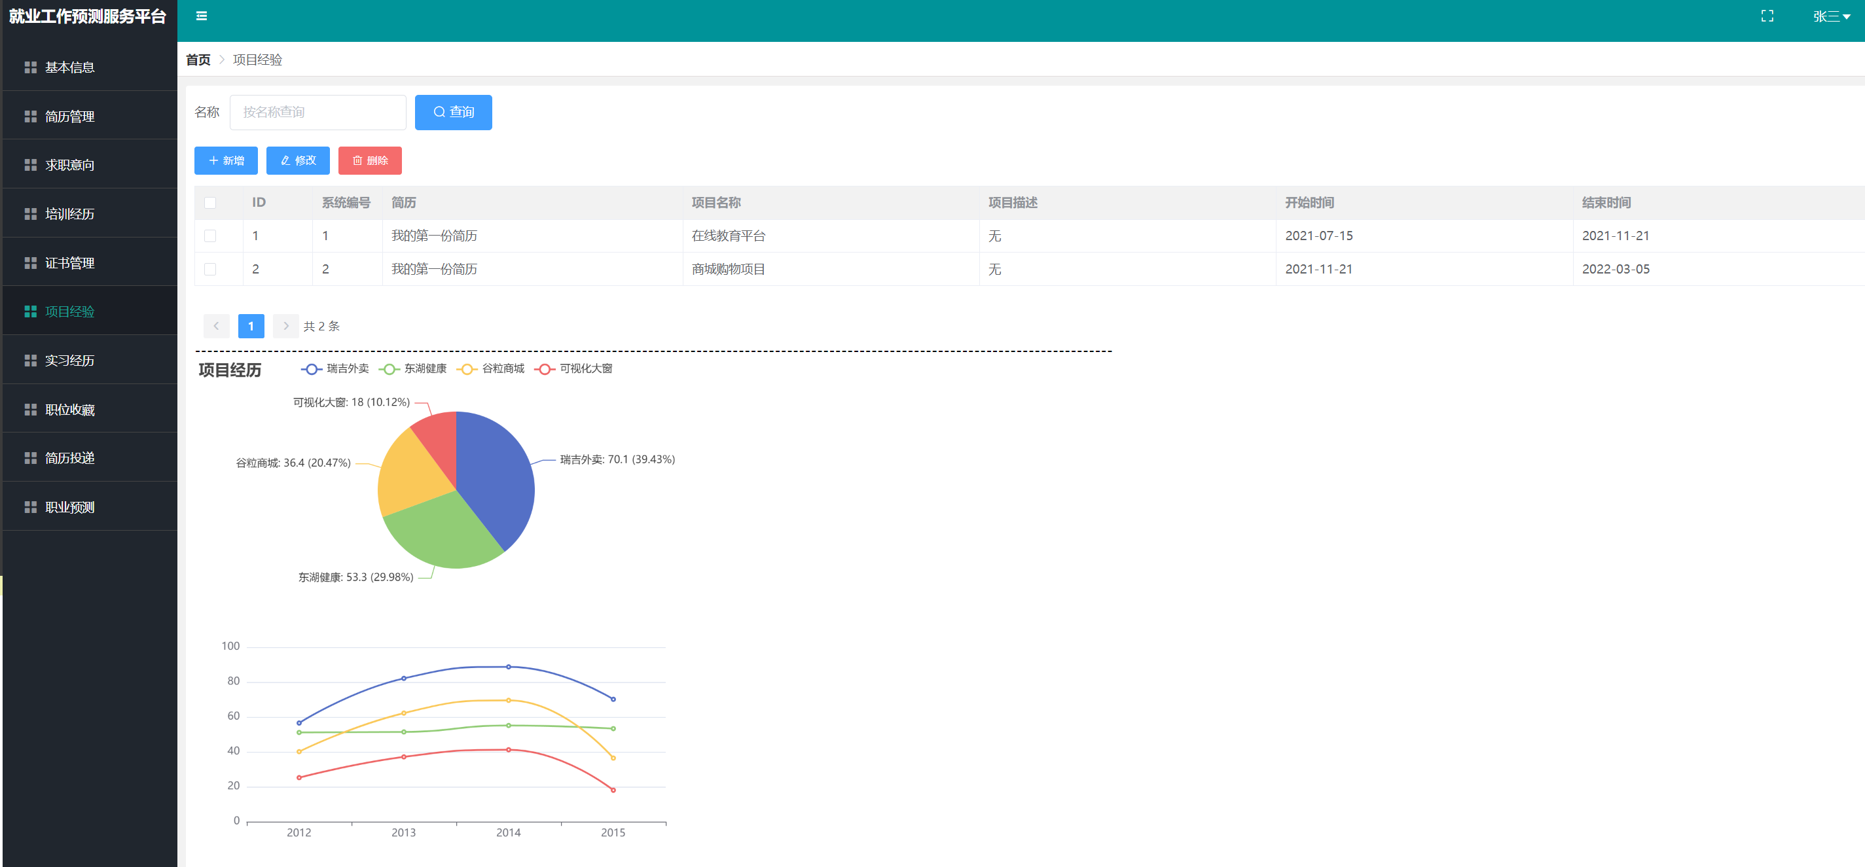Open 培训经历 sidebar menu
Viewport: 1865px width, 867px height.
click(x=69, y=214)
